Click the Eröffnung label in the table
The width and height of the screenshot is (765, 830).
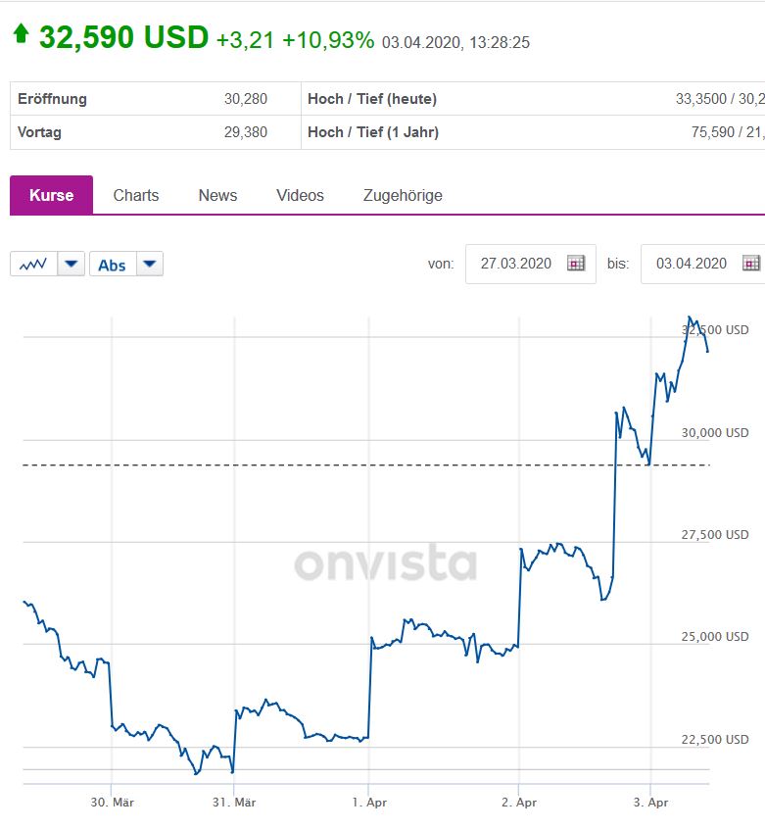(x=52, y=99)
